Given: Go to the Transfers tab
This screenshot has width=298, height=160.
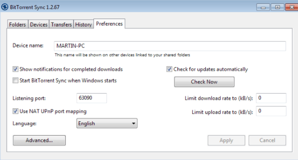Looking at the screenshot, I should (61, 24).
